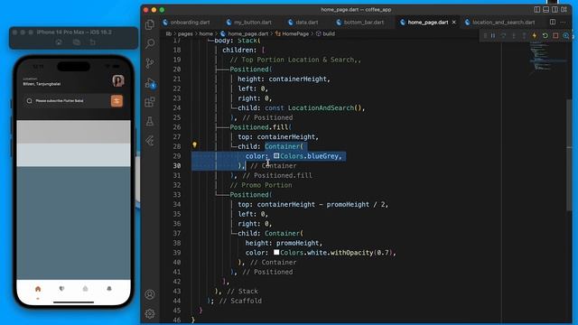Click the '// Promo Portion' comment

(261, 185)
